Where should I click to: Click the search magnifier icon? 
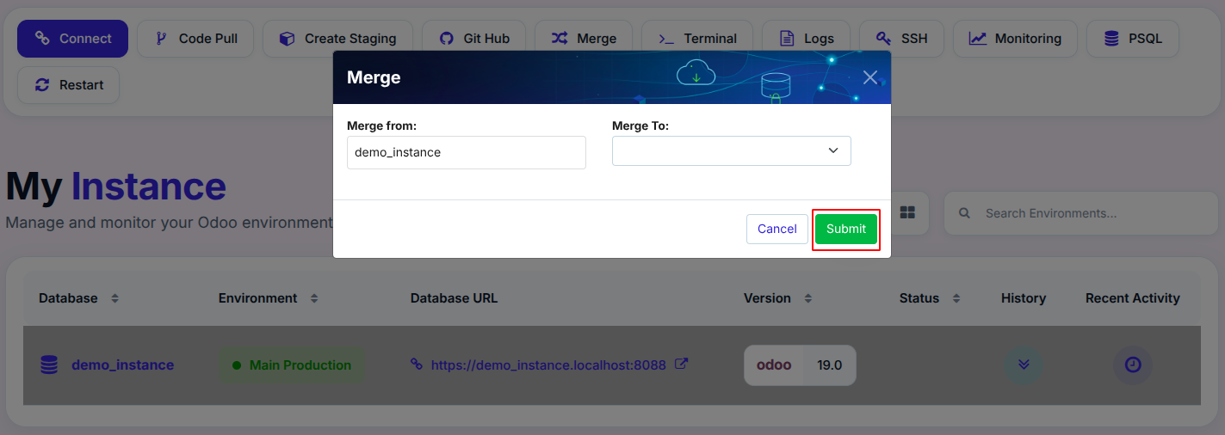(x=965, y=213)
